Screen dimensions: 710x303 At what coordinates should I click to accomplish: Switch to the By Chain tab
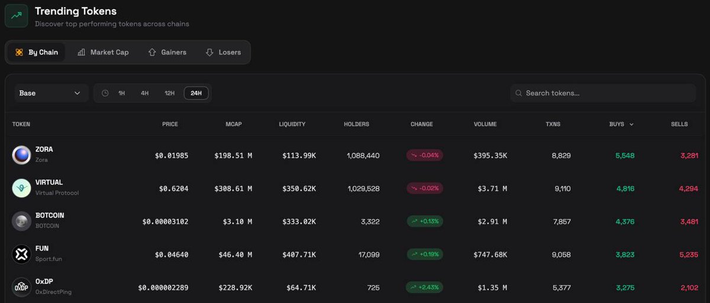[37, 53]
